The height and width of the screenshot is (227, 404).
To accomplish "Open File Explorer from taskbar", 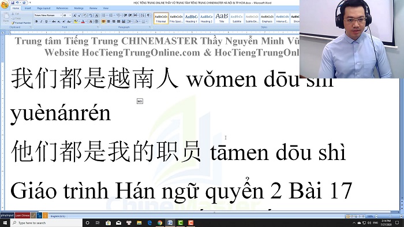I will [139, 222].
